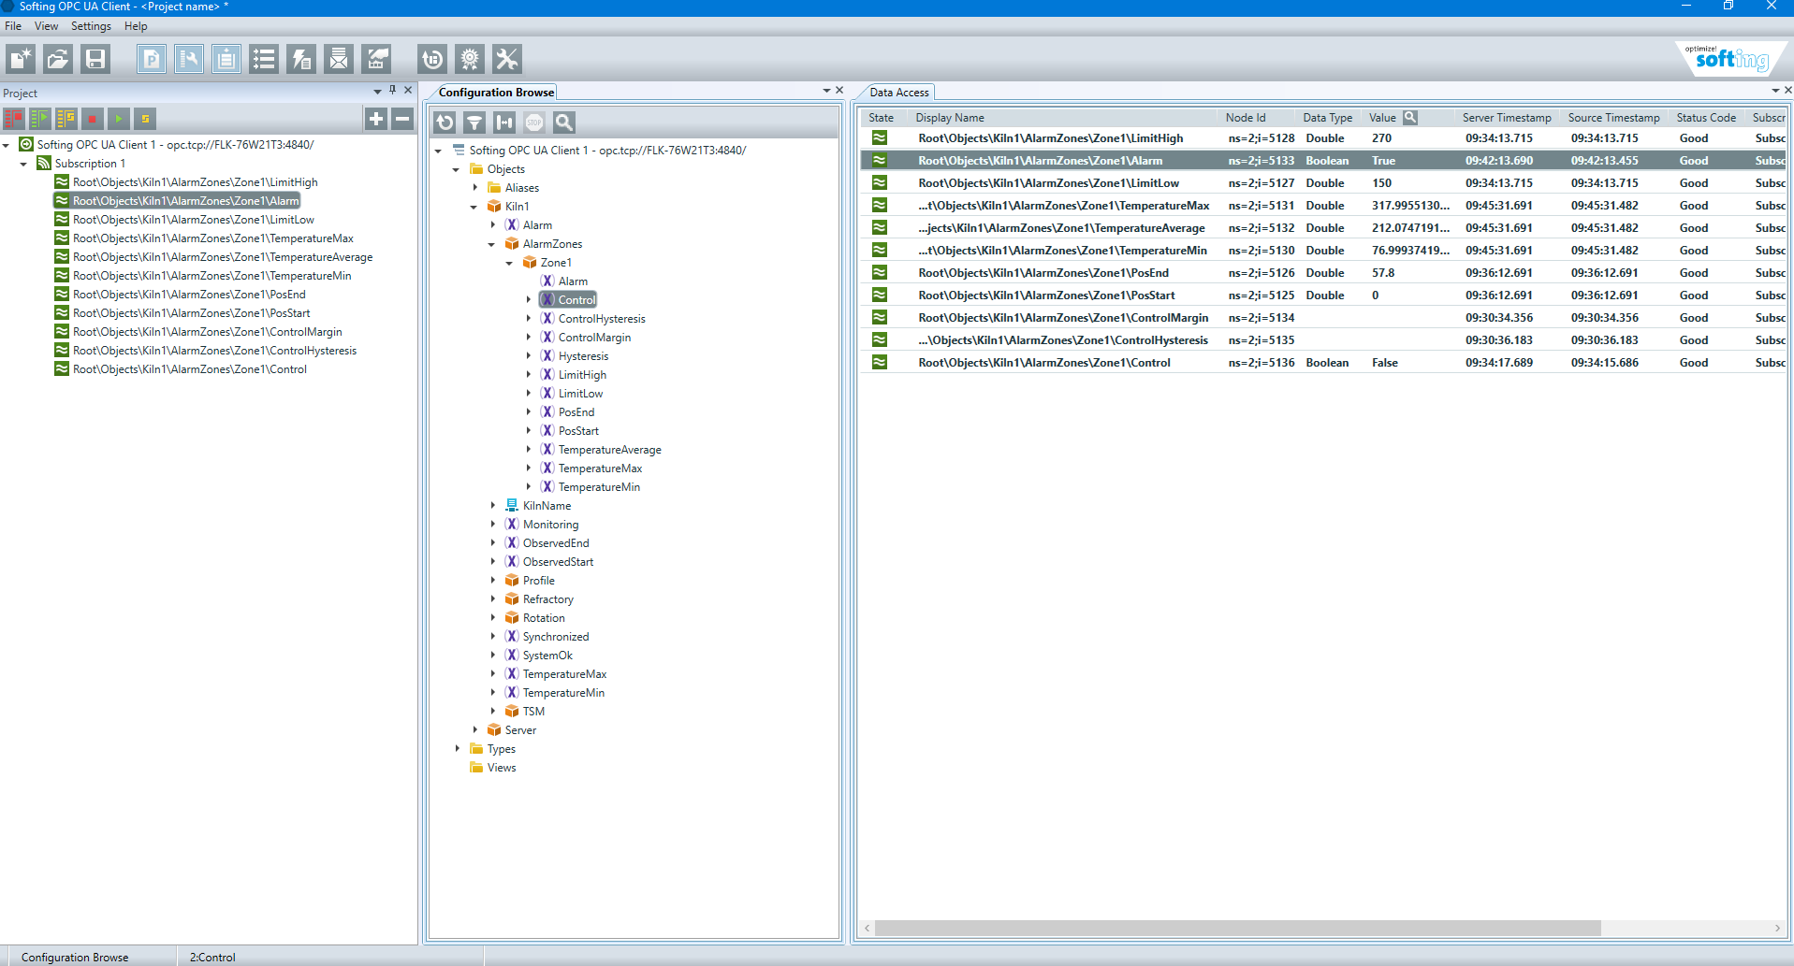Sort by Status Code column header
The width and height of the screenshot is (1794, 966).
pos(1706,118)
